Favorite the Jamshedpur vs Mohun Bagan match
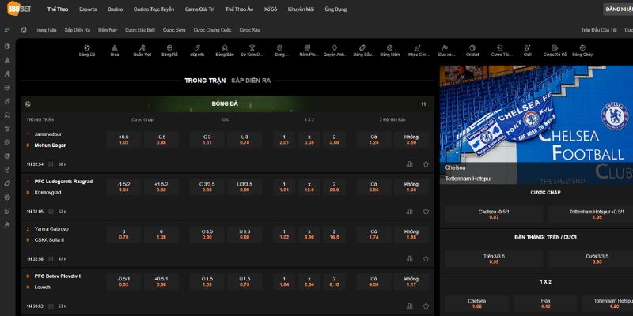This screenshot has width=633, height=316. pos(426,164)
